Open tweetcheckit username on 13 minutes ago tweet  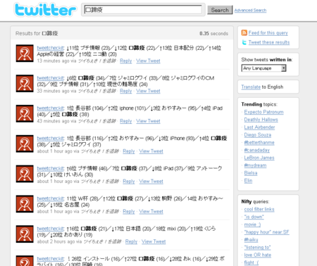pyautogui.click(x=51, y=48)
